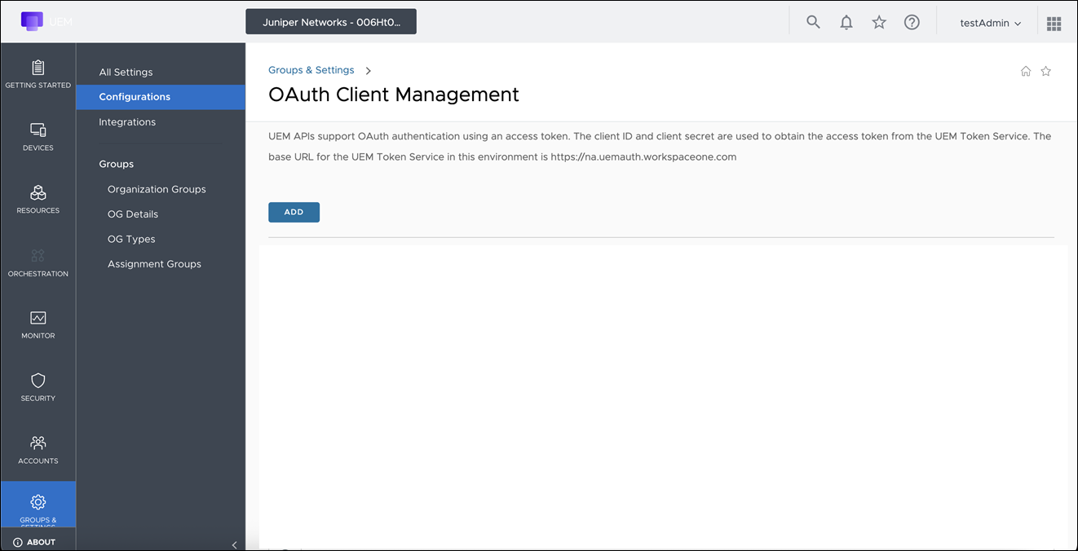
Task: Click the ADD button
Action: [294, 211]
